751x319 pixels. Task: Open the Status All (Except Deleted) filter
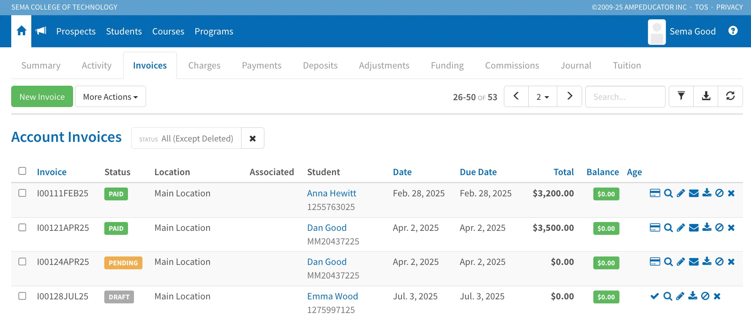[186, 138]
